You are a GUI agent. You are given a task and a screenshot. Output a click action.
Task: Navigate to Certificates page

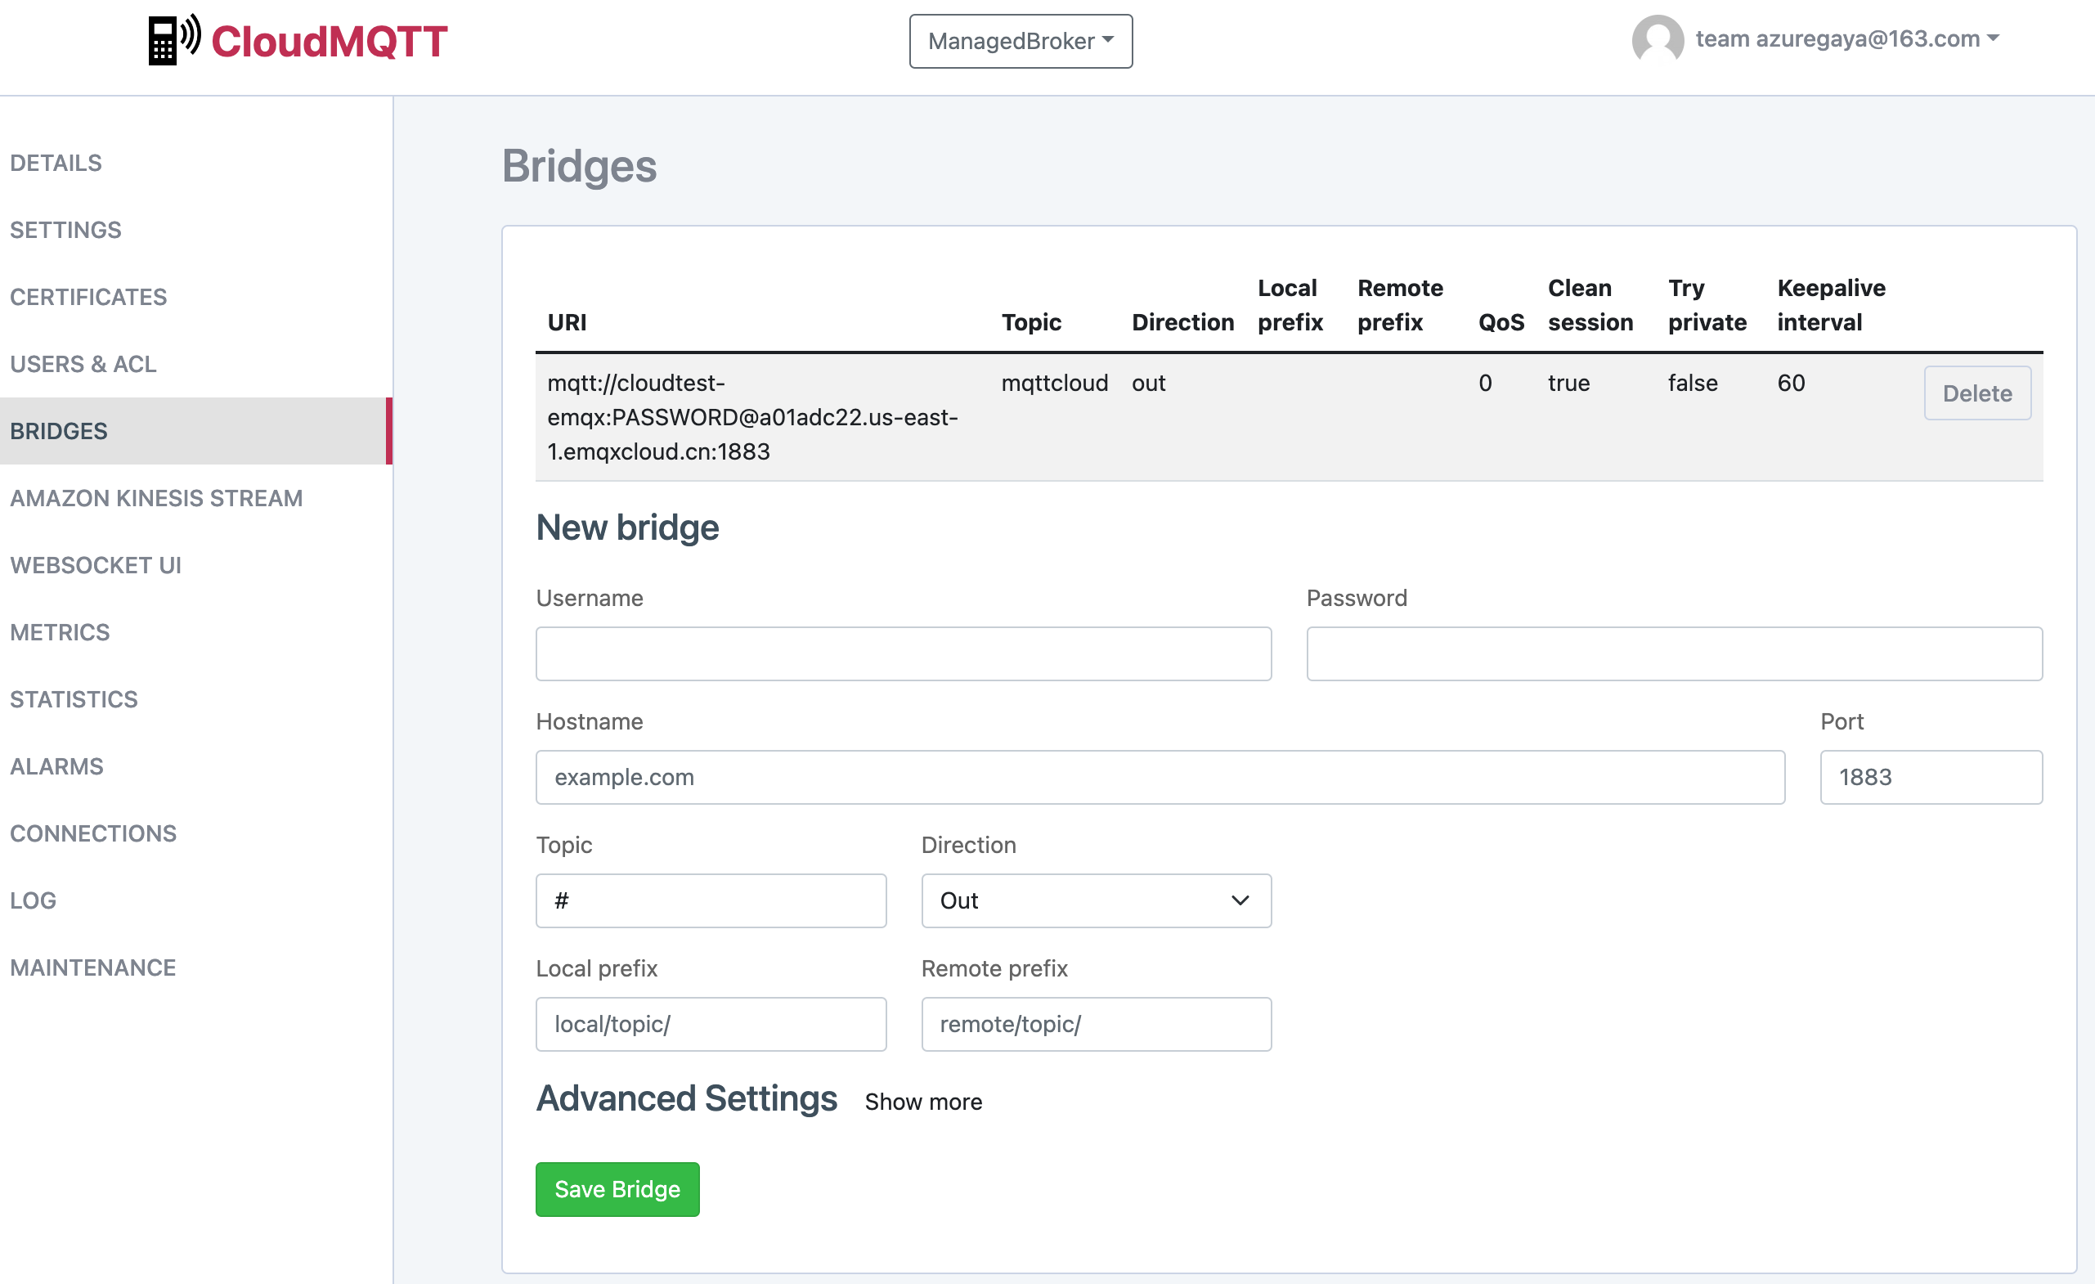pyautogui.click(x=88, y=297)
